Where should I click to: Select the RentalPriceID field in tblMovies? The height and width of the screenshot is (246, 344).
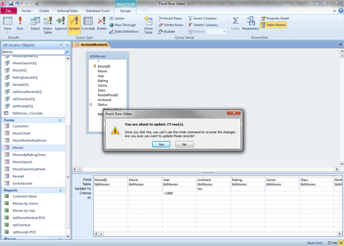coord(108,95)
